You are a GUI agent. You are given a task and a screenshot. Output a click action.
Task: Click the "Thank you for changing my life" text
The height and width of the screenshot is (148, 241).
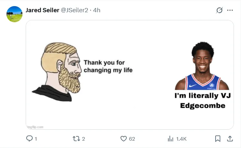(x=108, y=66)
